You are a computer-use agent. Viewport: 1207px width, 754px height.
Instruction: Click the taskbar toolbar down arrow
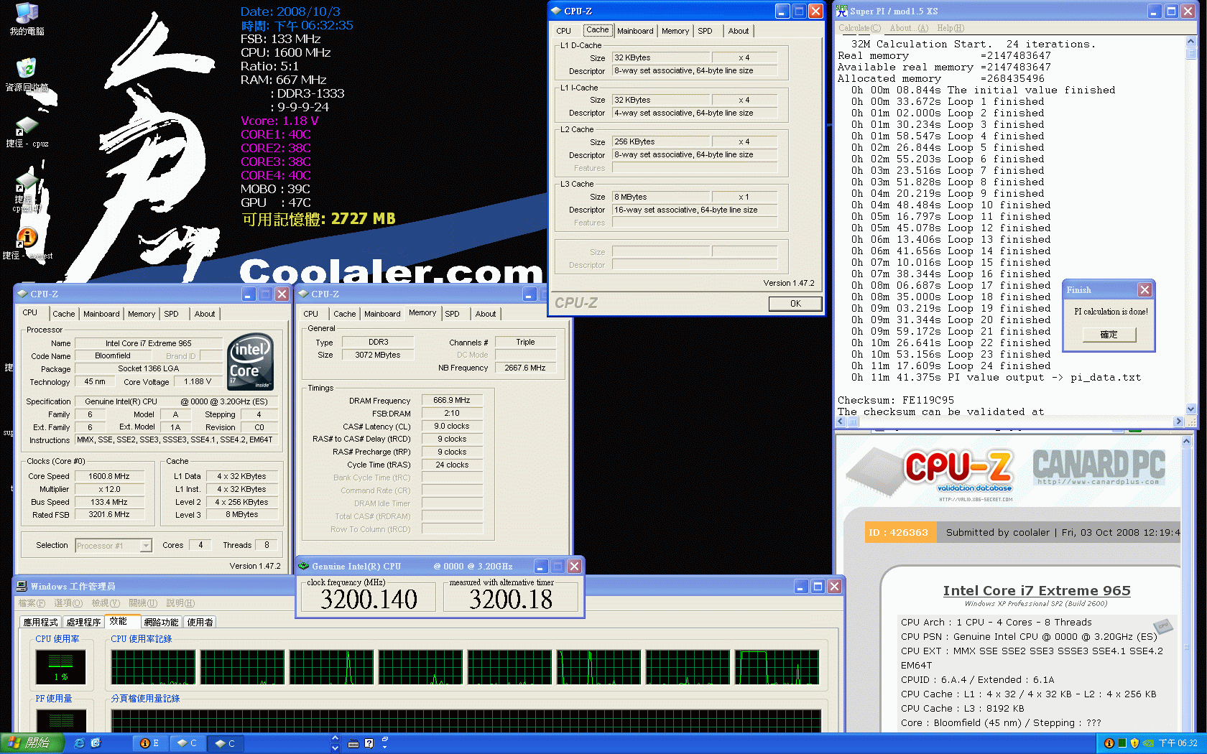click(335, 748)
